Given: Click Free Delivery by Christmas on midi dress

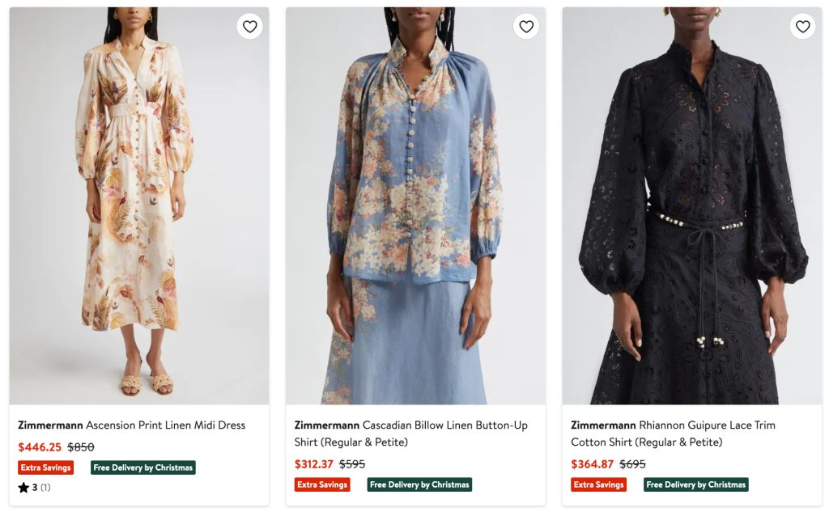Looking at the screenshot, I should tap(143, 468).
